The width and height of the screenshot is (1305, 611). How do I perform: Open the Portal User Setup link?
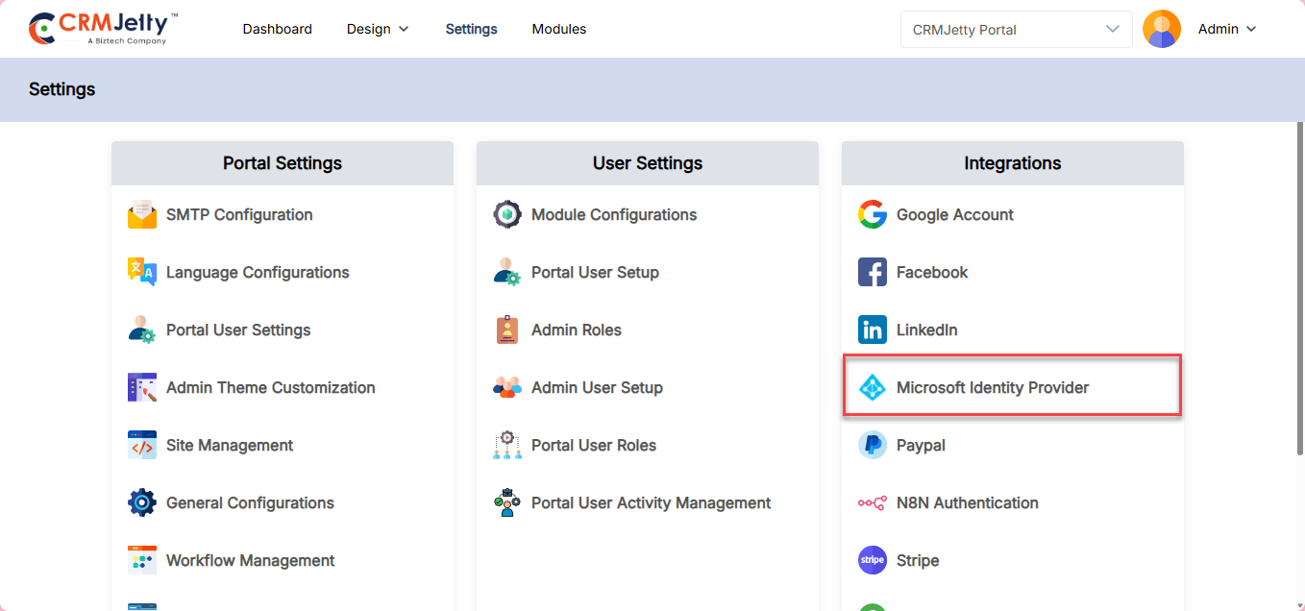pos(595,273)
